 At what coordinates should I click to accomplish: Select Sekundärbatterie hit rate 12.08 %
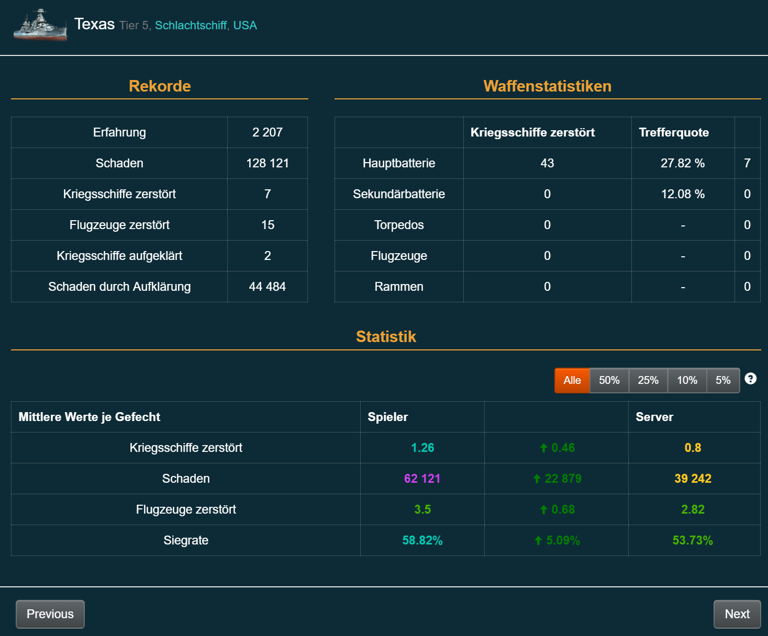click(683, 194)
